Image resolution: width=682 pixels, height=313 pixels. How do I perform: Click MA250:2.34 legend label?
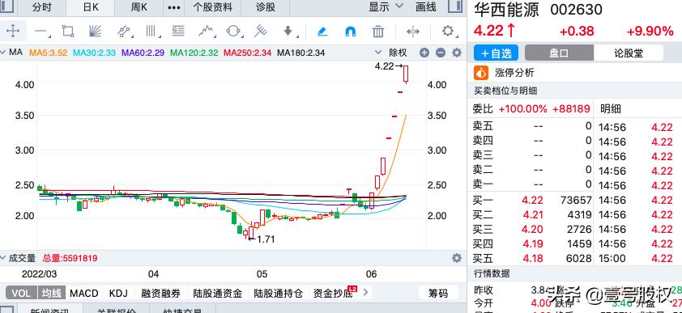pos(247,53)
